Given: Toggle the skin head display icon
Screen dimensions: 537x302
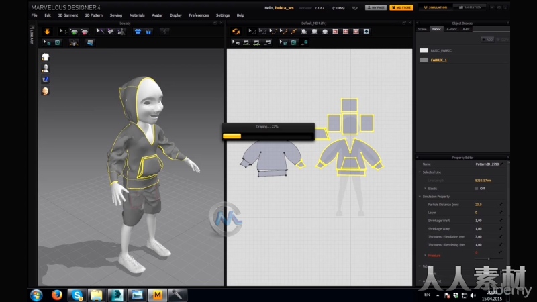Looking at the screenshot, I should tap(46, 91).
